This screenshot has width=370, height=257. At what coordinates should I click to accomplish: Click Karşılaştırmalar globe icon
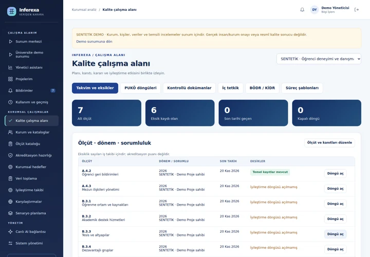(x=10, y=201)
